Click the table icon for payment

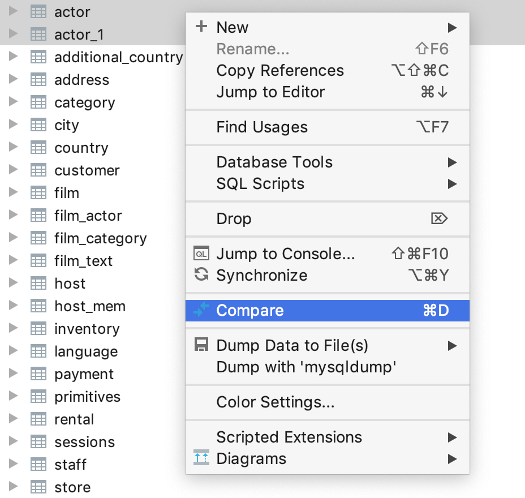coord(38,373)
